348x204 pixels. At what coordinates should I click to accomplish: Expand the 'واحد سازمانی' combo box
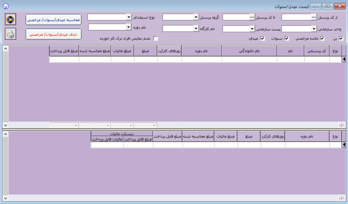tap(314, 29)
